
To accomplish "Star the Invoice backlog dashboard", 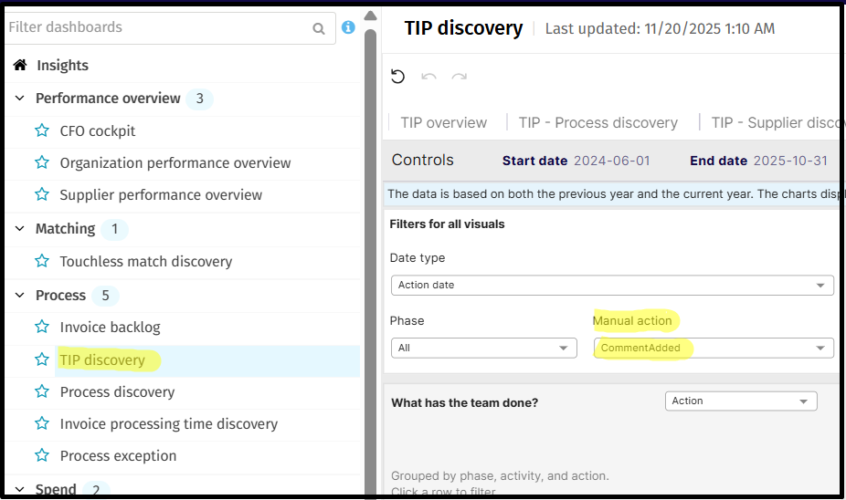I will [42, 327].
